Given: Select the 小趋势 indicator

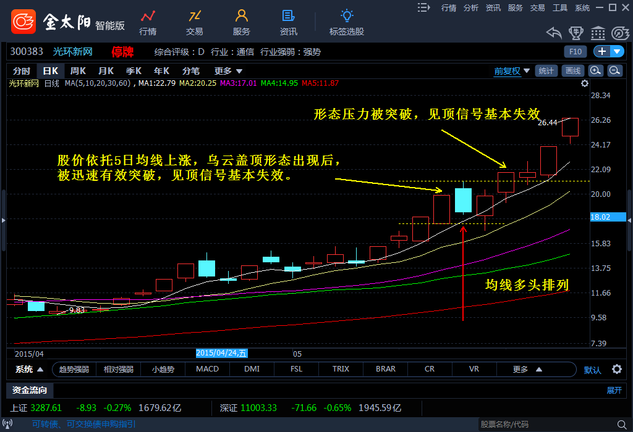Looking at the screenshot, I should tap(163, 369).
